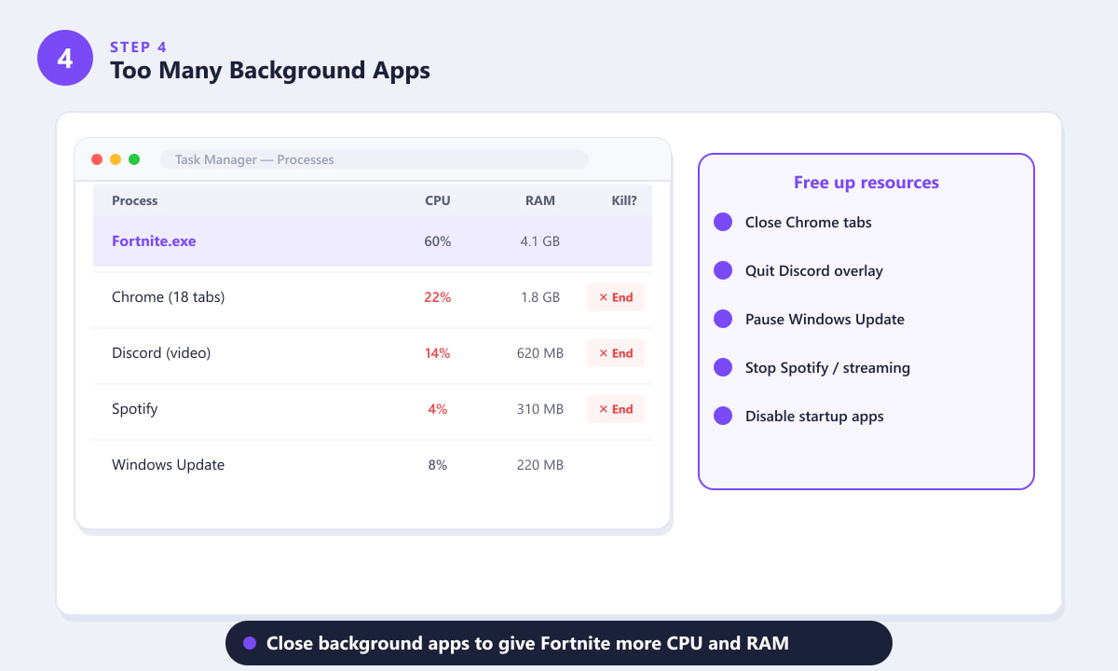The image size is (1118, 671).
Task: Click the purple bullet beside Close Chrome tabs
Action: 723,222
